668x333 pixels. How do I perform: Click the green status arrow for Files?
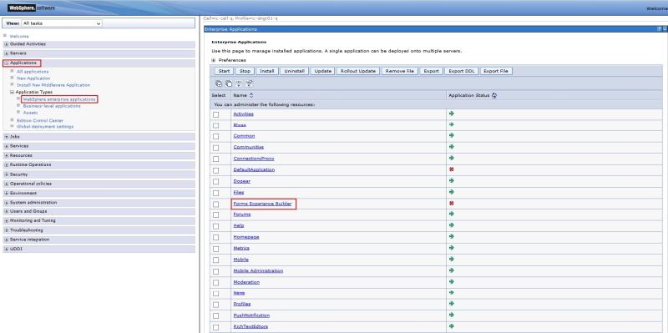(x=452, y=192)
